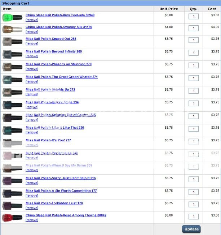The width and height of the screenshot is (221, 235).
Task: Edit quantity field for Rose Among Thorns
Action: [x=194, y=217]
